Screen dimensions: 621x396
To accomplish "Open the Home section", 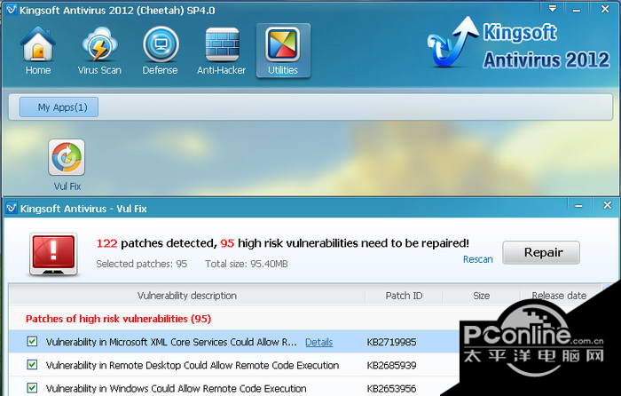I will click(38, 51).
